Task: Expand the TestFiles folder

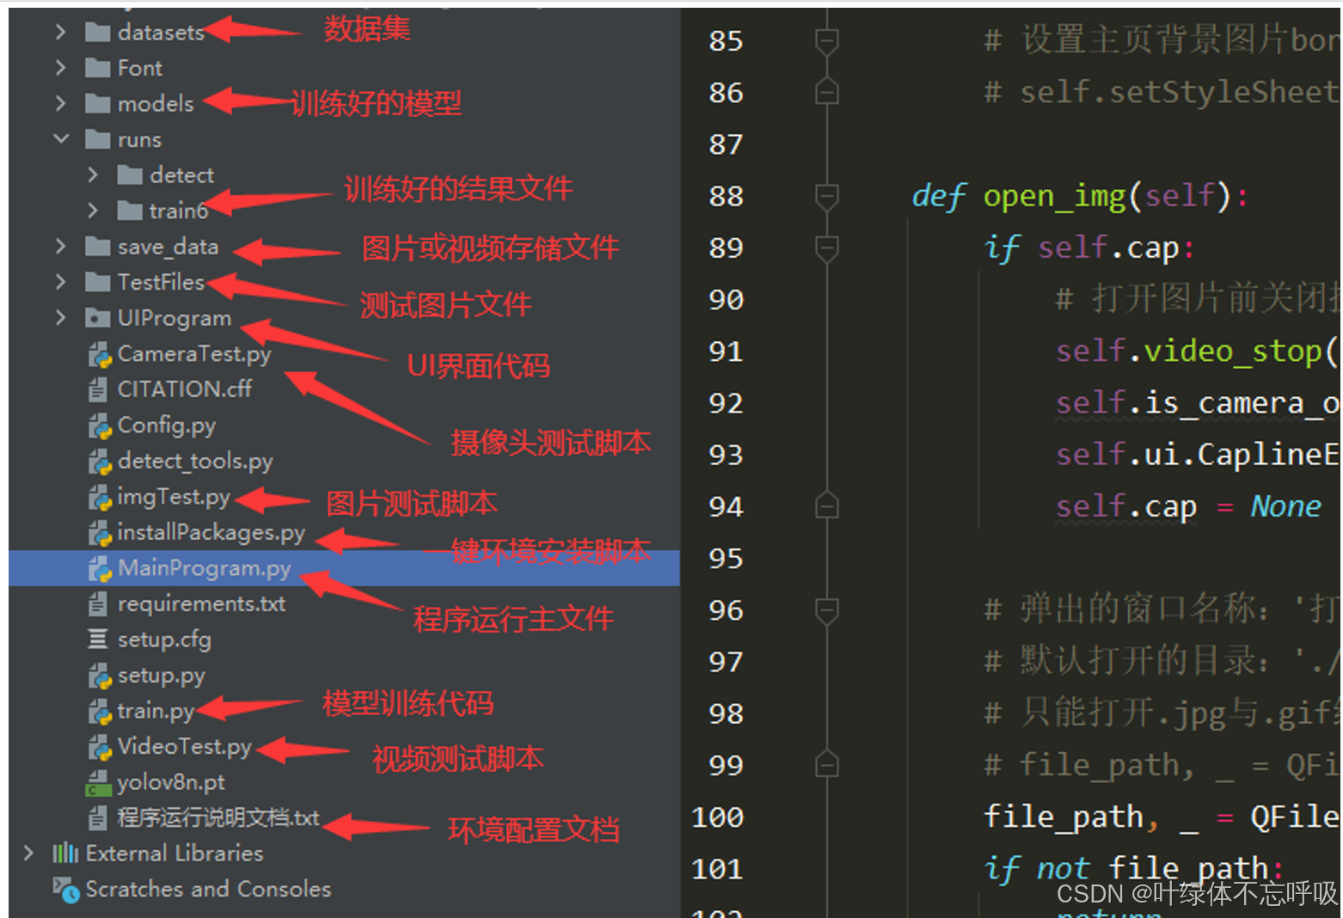Action: tap(59, 282)
